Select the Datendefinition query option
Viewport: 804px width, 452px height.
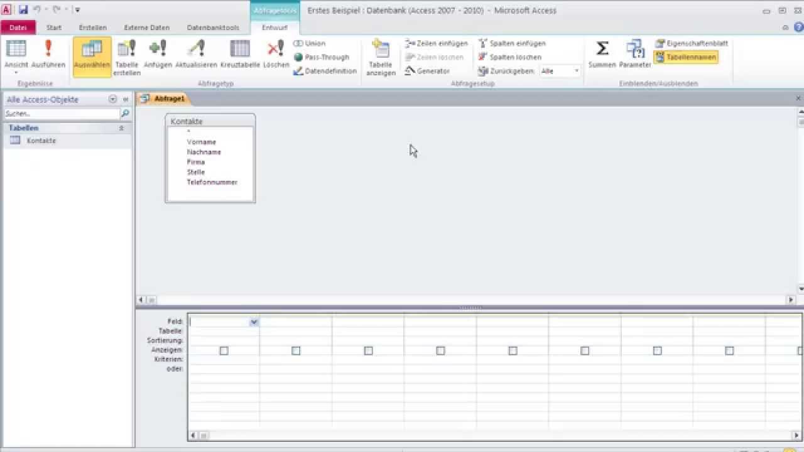pos(325,71)
